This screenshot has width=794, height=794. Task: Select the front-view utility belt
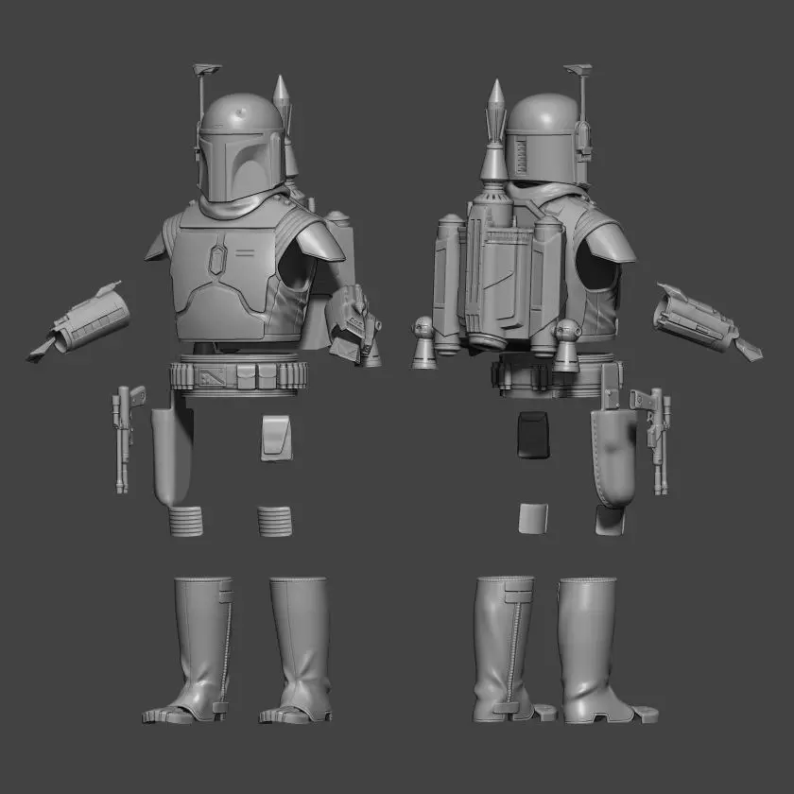(238, 374)
